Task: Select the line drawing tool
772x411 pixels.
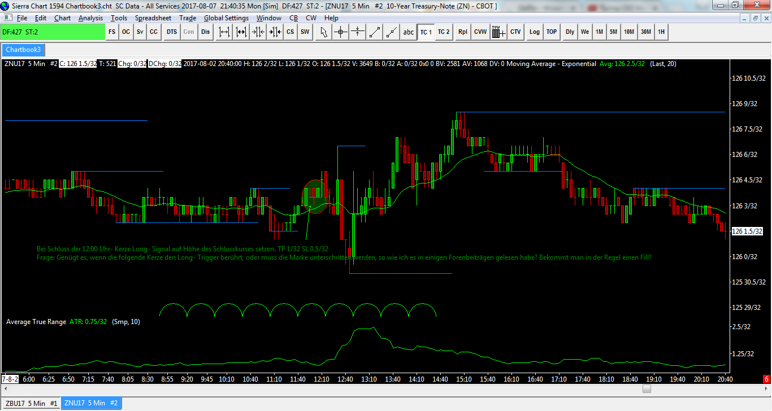Action: pyautogui.click(x=374, y=32)
